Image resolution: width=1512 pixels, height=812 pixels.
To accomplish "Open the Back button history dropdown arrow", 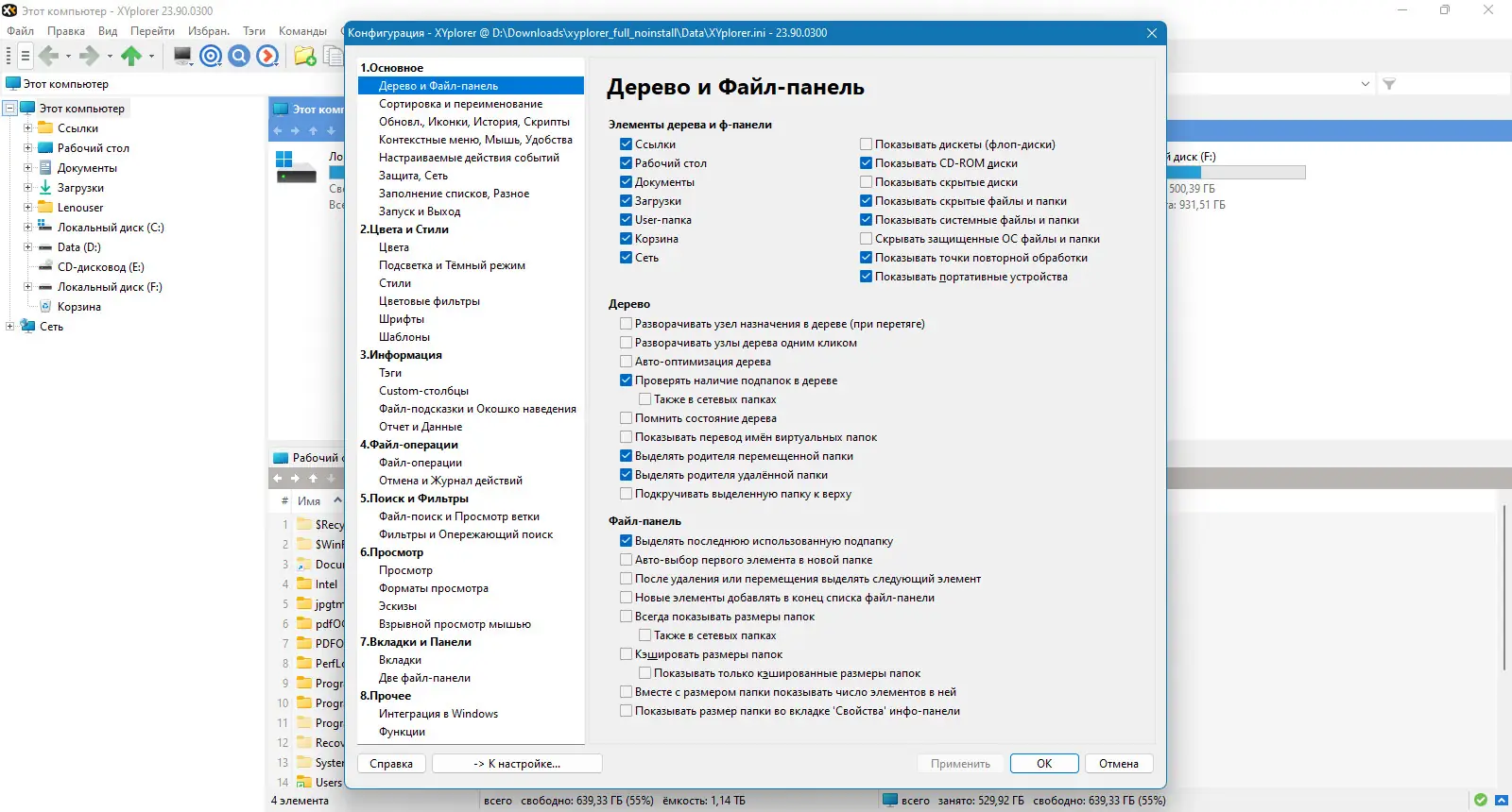I will coord(68,57).
